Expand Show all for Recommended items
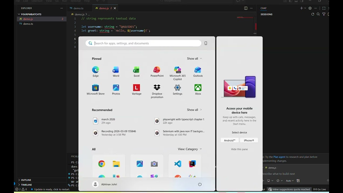 [195, 110]
